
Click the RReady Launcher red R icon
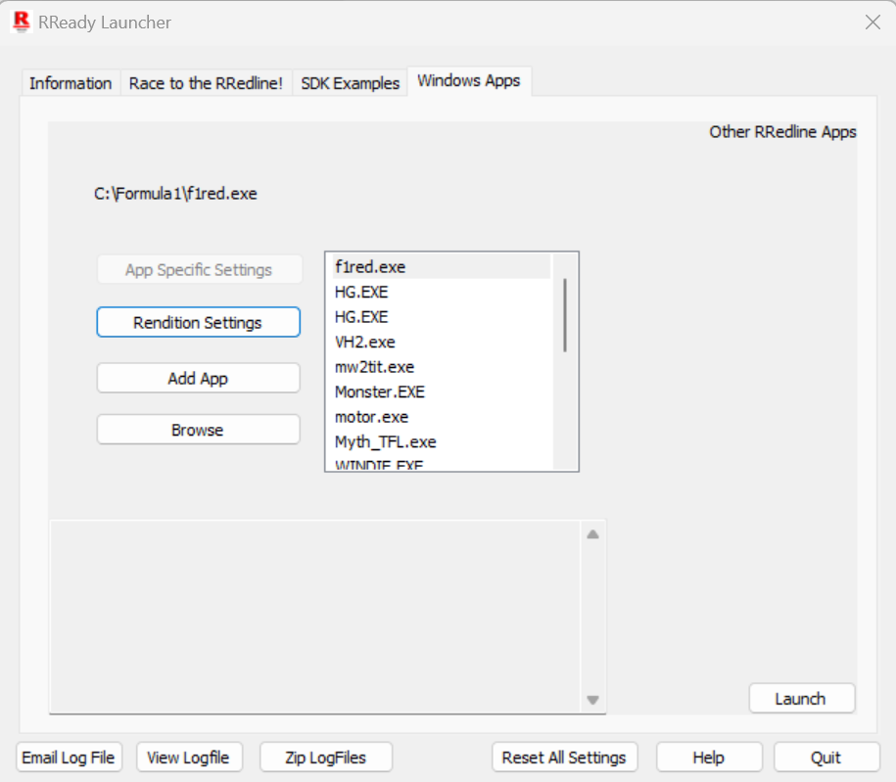pyautogui.click(x=22, y=22)
